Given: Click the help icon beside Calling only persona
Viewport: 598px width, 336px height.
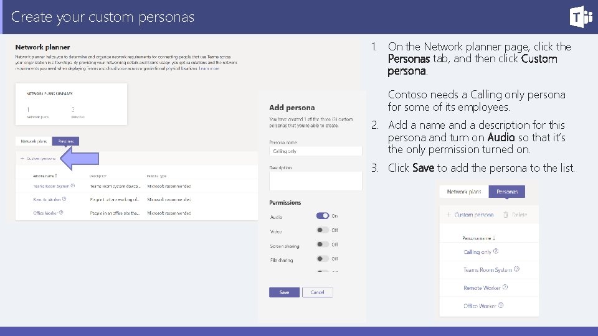Looking at the screenshot, I should (496, 251).
